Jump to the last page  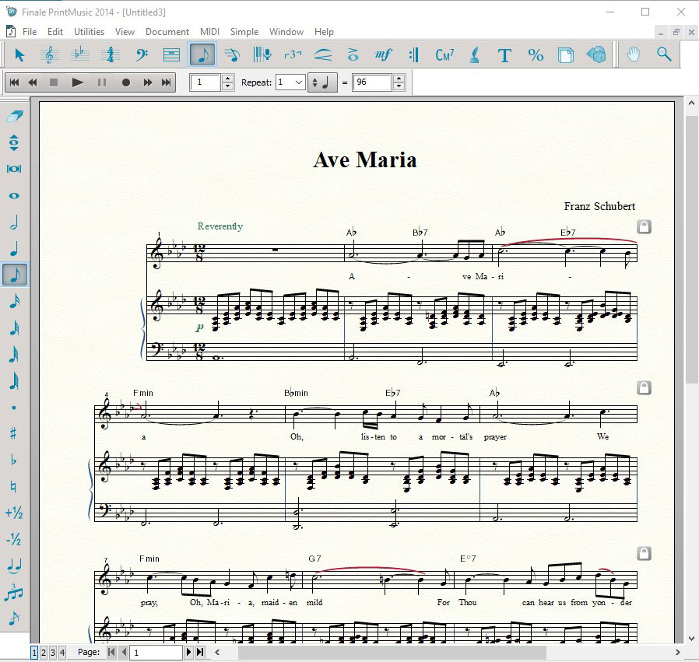(200, 652)
